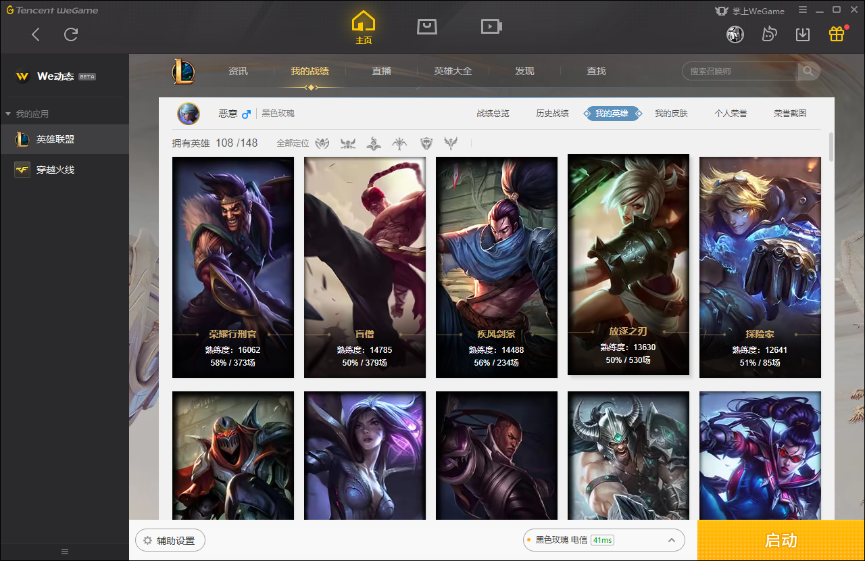Filter heroes by second role icon
The height and width of the screenshot is (561, 865).
(x=348, y=143)
